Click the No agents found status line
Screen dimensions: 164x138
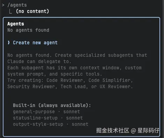(28, 30)
